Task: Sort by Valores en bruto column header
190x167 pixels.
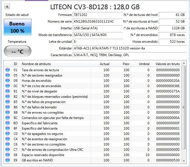Action: point(166,64)
